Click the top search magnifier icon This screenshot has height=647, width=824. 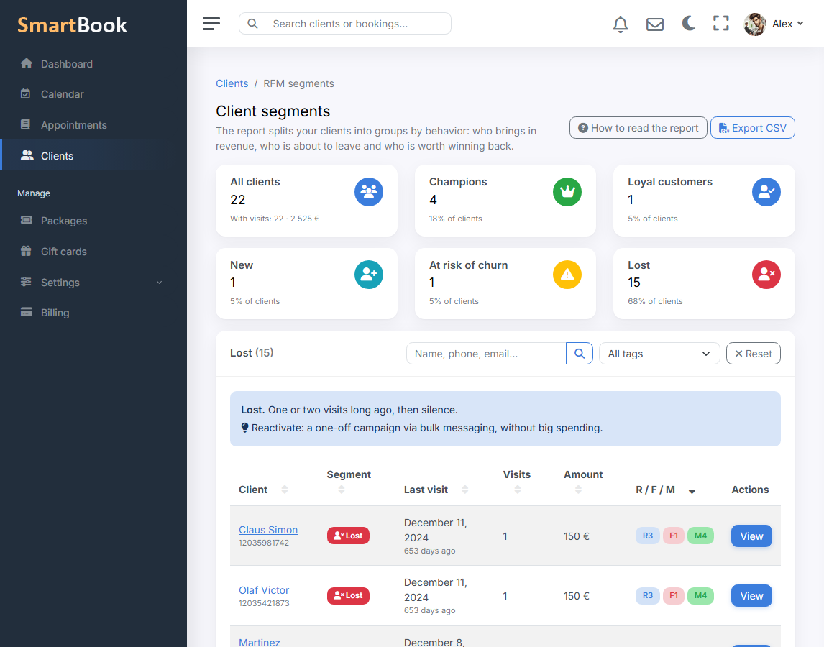tap(253, 24)
